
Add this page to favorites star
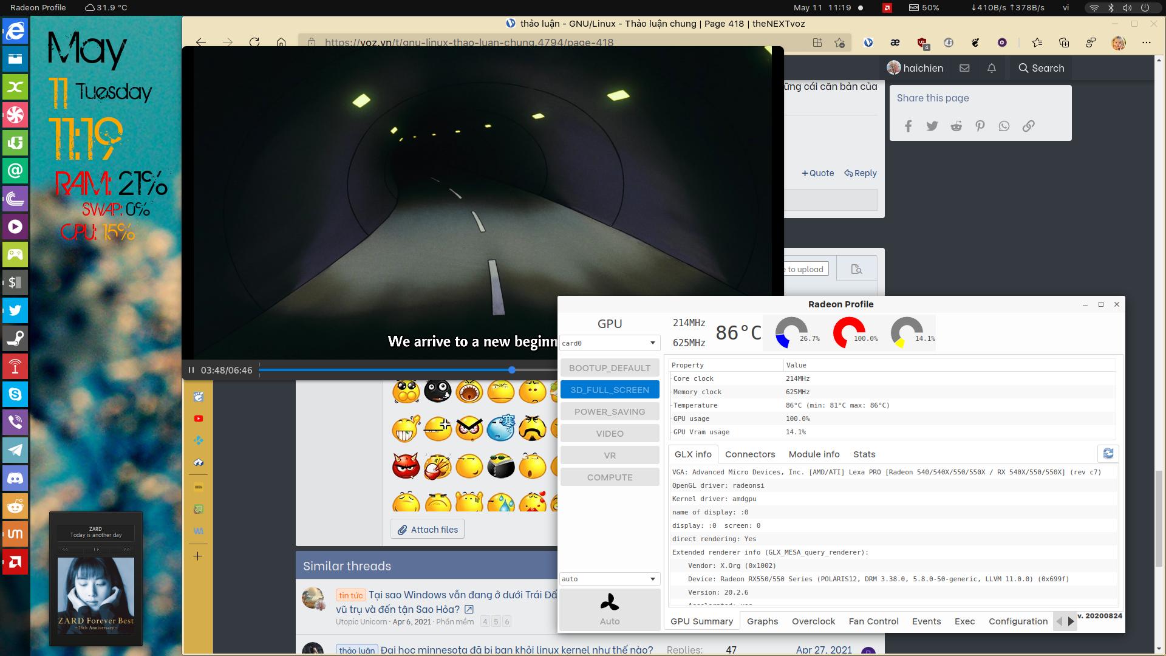(840, 43)
